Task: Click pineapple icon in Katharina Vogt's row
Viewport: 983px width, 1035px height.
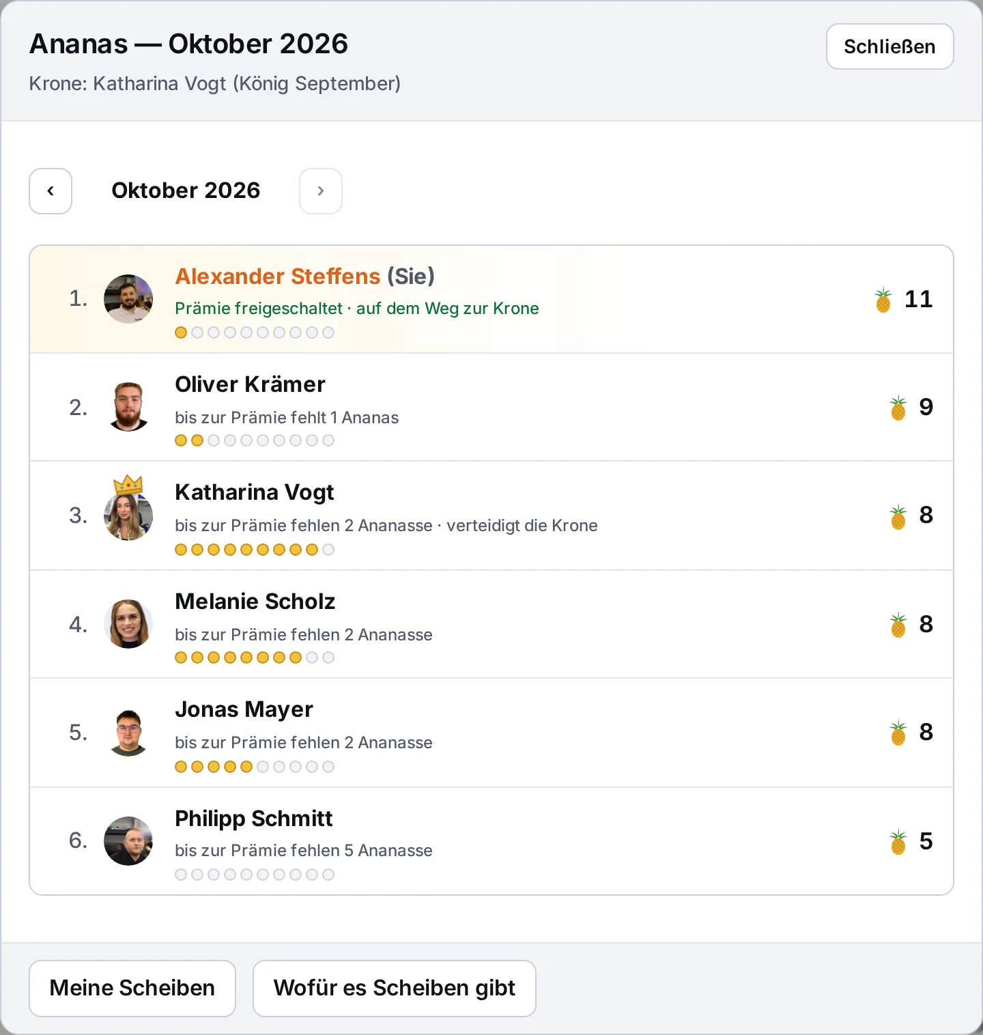Action: click(x=898, y=517)
